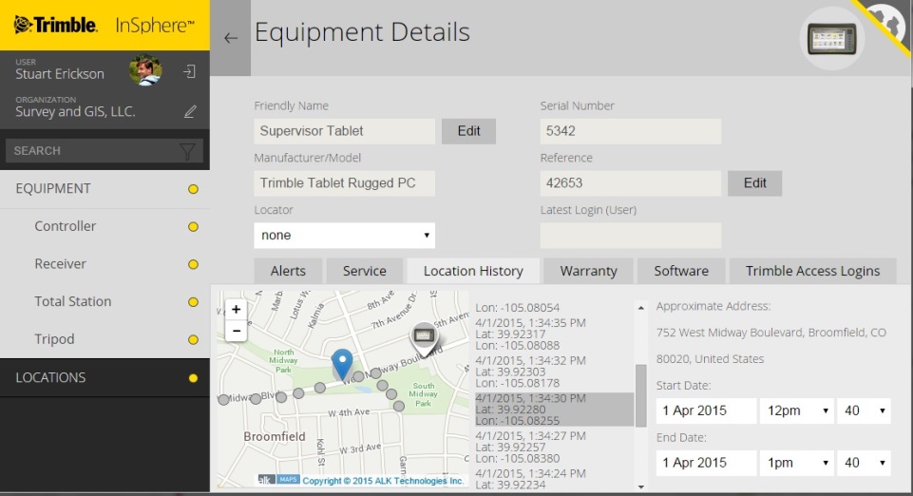Open the Equipment section in sidebar
The height and width of the screenshot is (496, 913).
[x=105, y=189]
